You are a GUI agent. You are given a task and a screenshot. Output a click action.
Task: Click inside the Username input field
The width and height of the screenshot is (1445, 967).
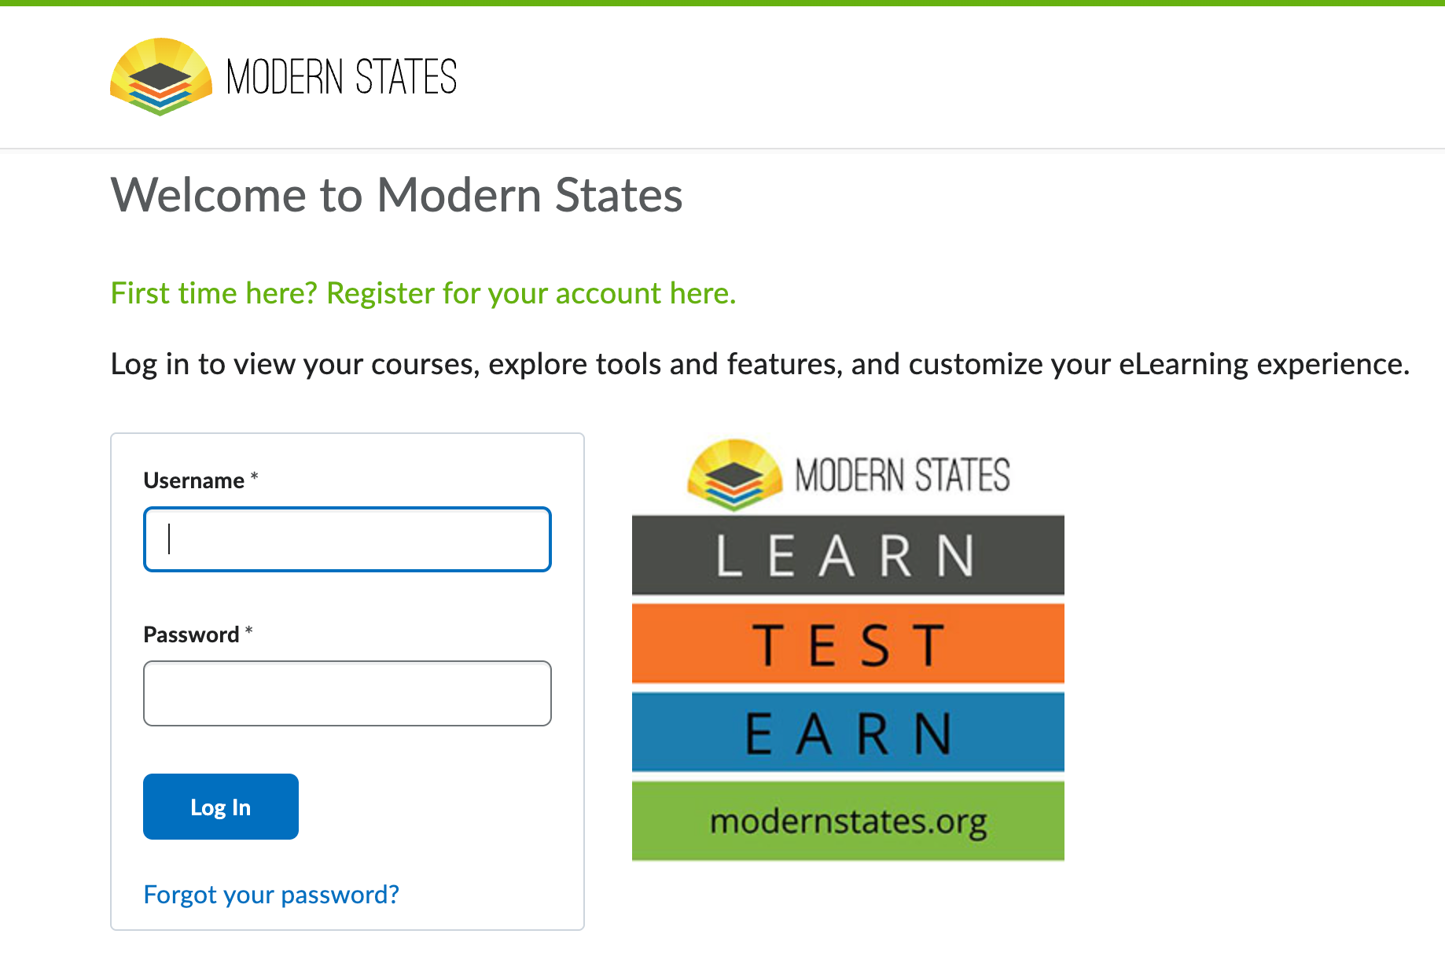point(346,539)
